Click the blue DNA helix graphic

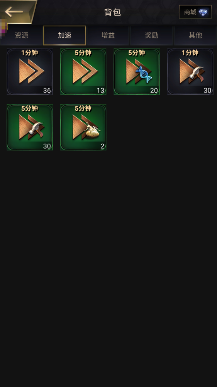point(144,74)
